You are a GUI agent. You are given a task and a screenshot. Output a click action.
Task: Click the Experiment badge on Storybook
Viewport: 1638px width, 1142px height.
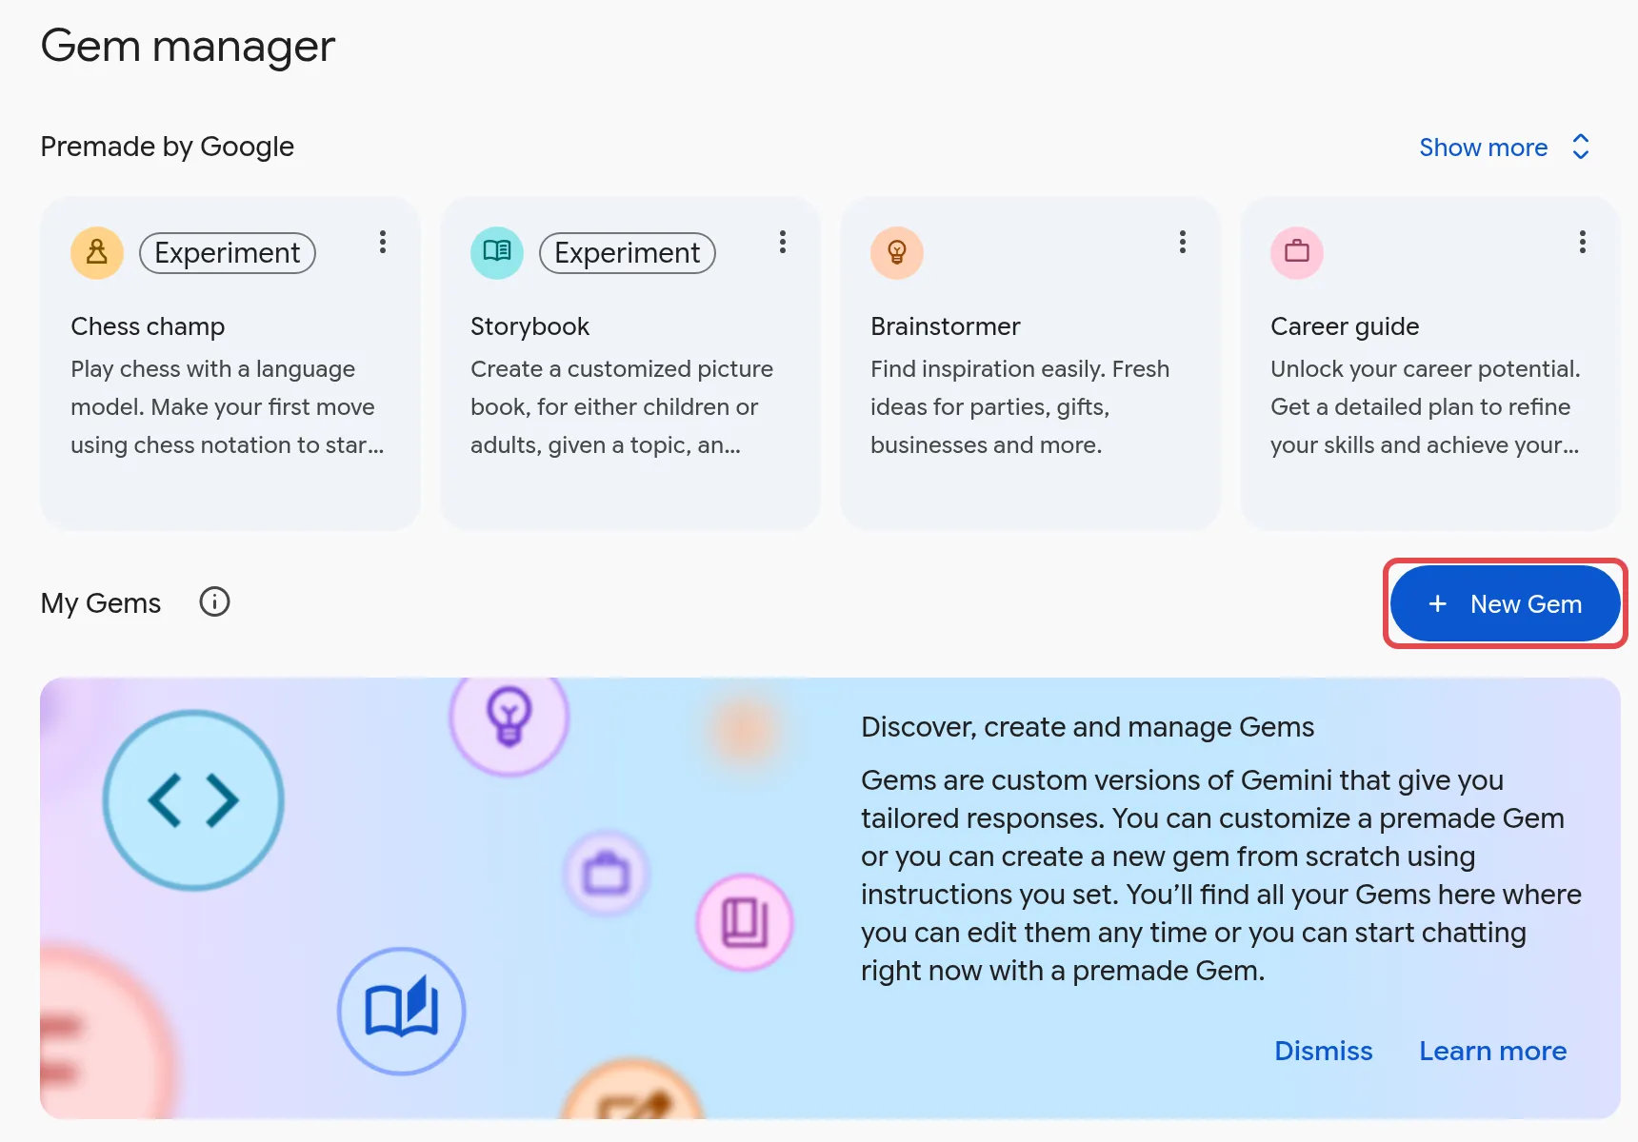(x=628, y=253)
